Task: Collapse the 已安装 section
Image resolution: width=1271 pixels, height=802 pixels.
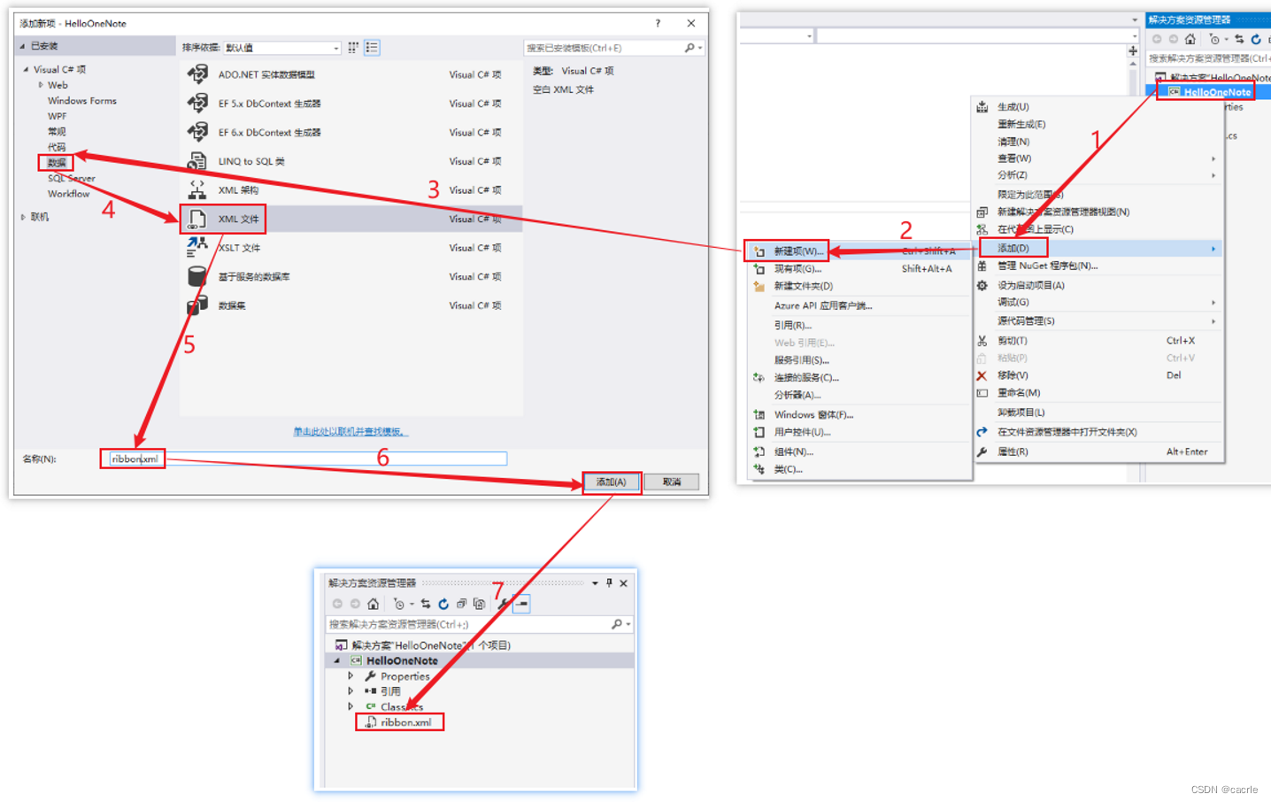Action: tap(23, 46)
